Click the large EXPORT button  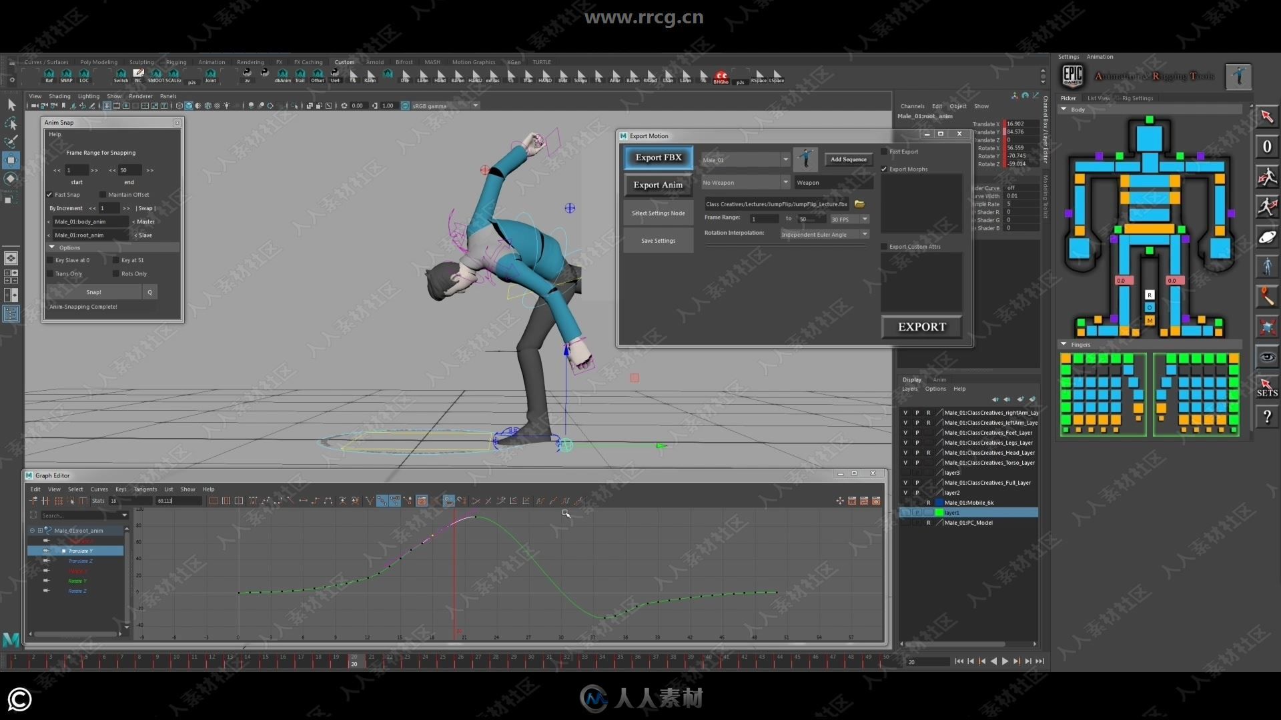pyautogui.click(x=922, y=327)
